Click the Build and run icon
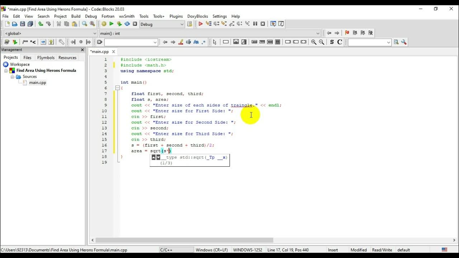The width and height of the screenshot is (459, 258). coord(119,24)
